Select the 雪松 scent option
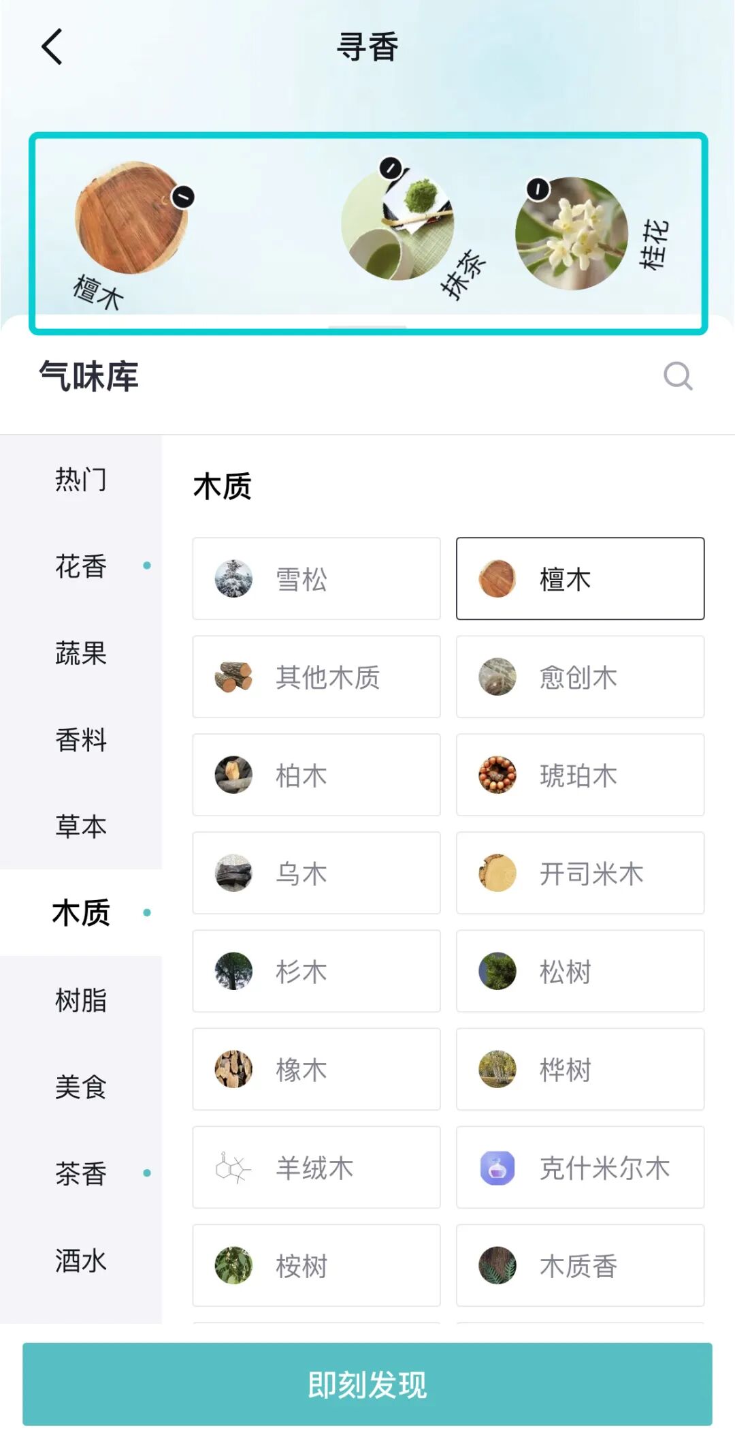 316,578
